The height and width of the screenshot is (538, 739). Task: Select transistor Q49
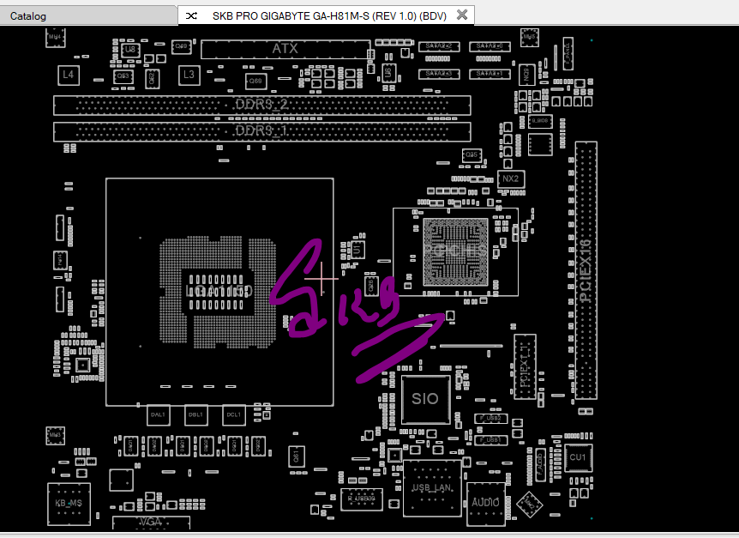[182, 46]
